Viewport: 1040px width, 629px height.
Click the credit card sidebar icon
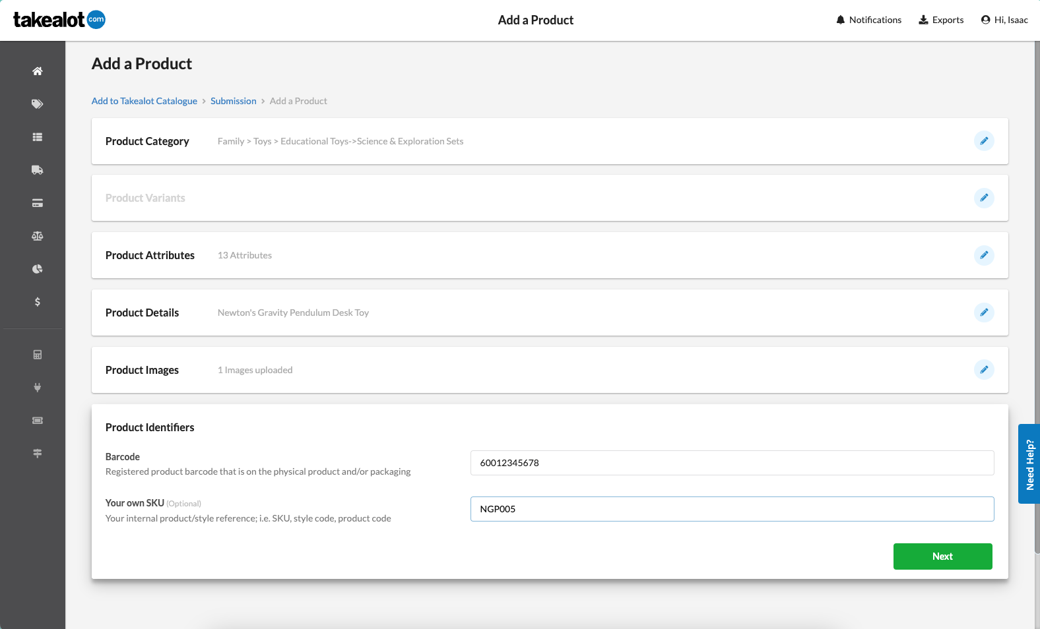(x=38, y=203)
